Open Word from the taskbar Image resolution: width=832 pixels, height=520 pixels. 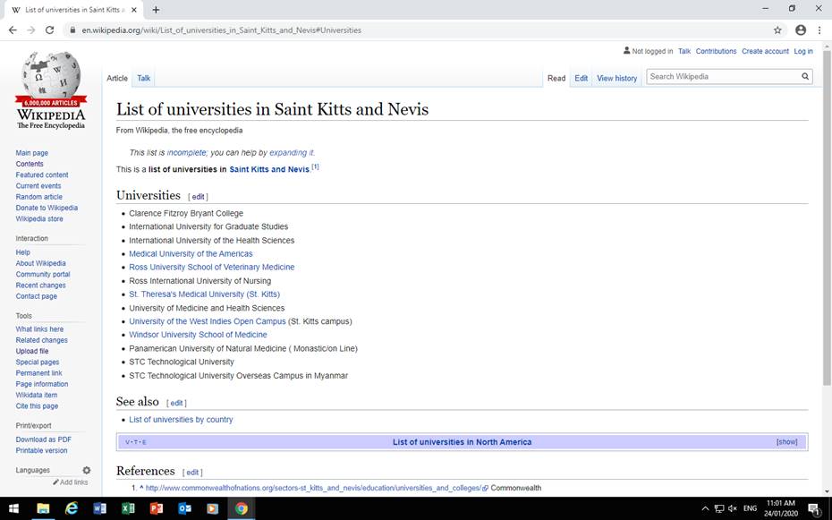coord(100,508)
